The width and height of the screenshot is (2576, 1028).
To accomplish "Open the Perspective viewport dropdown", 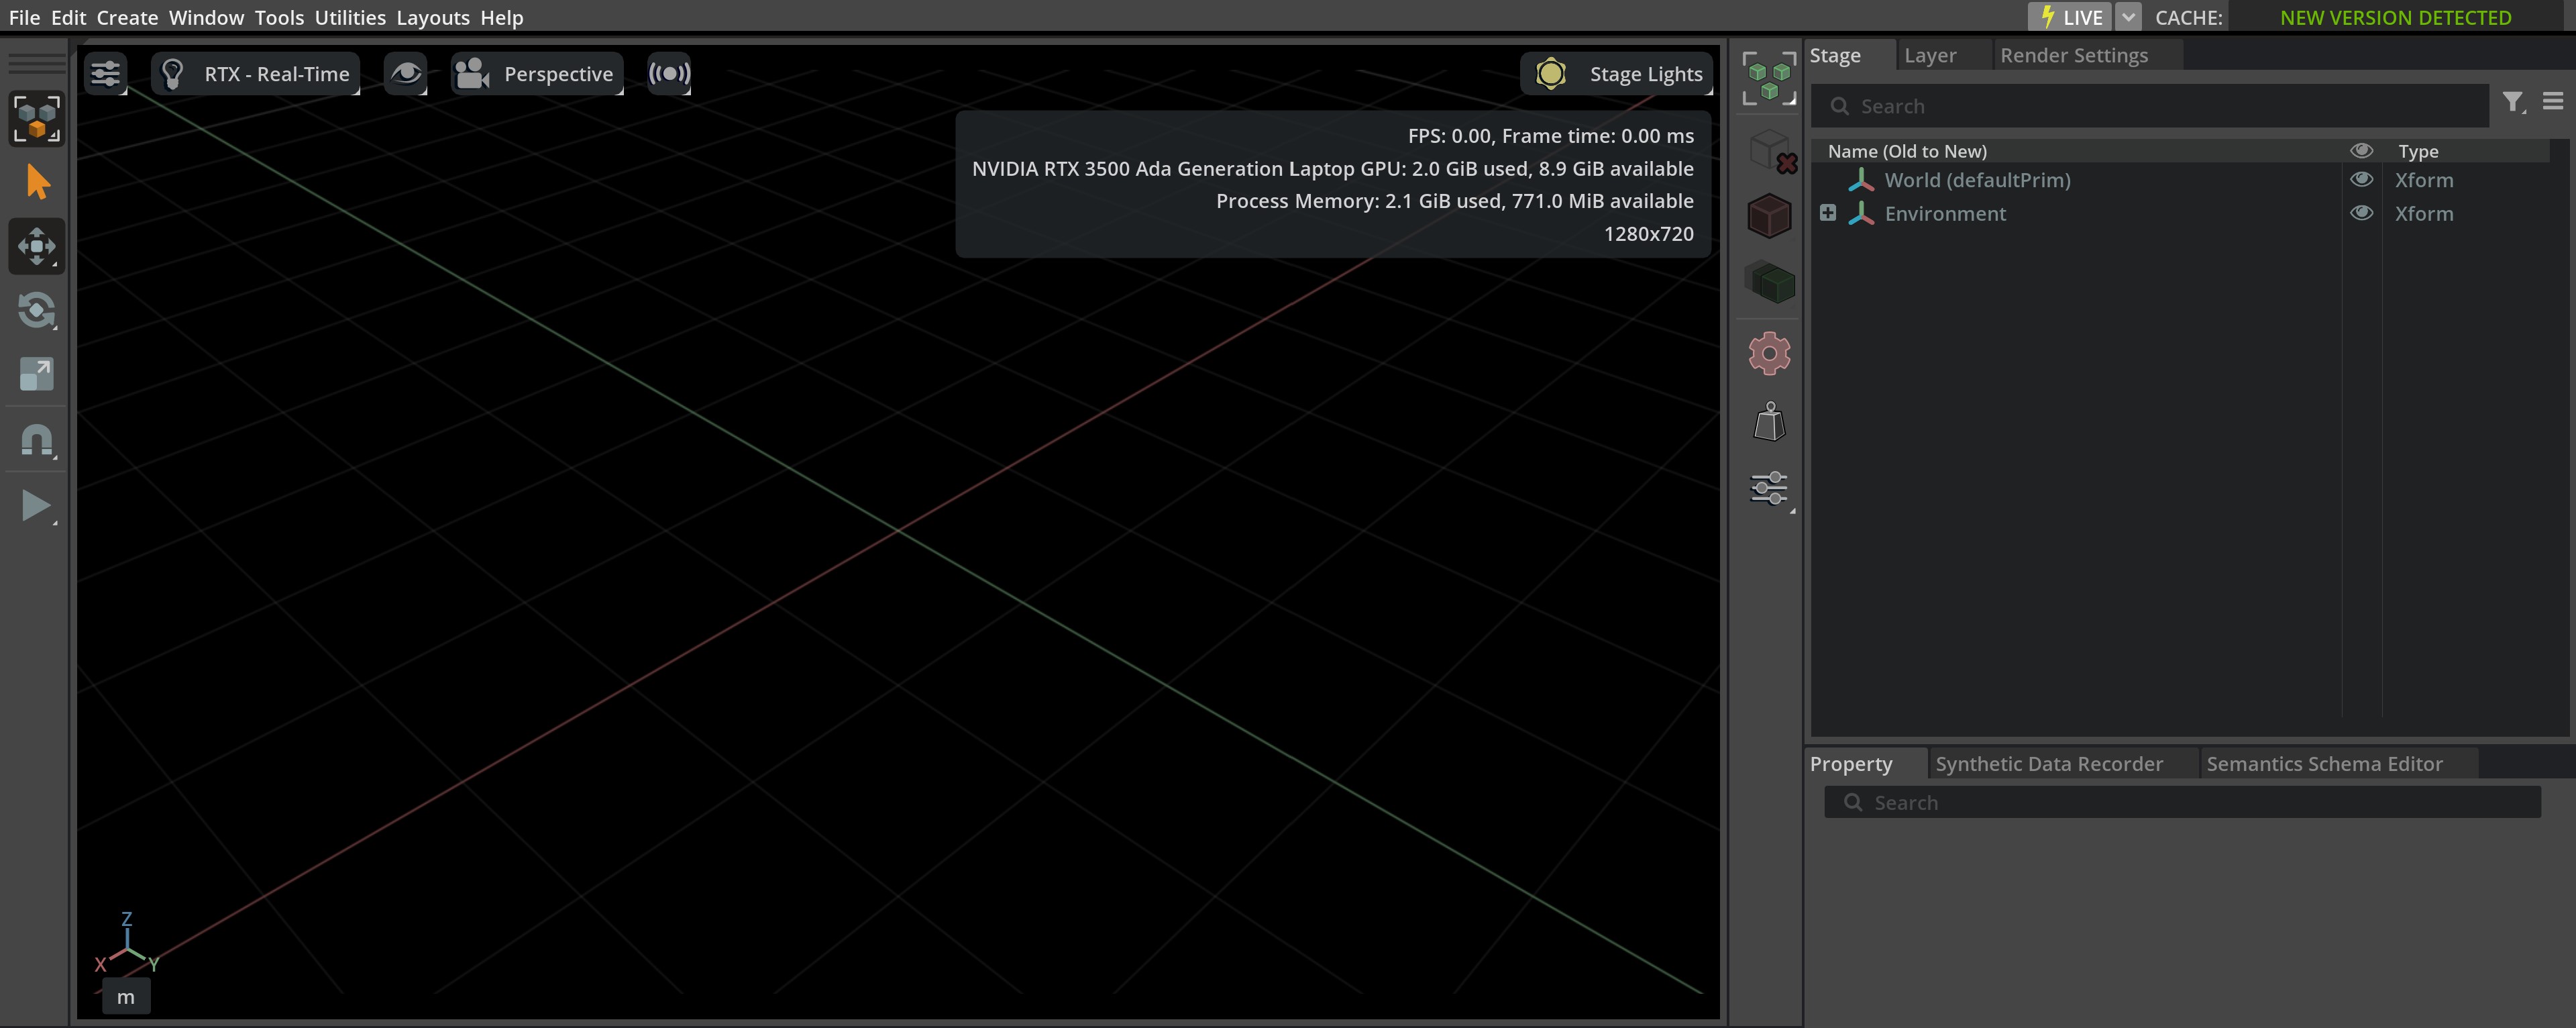I will click(537, 72).
